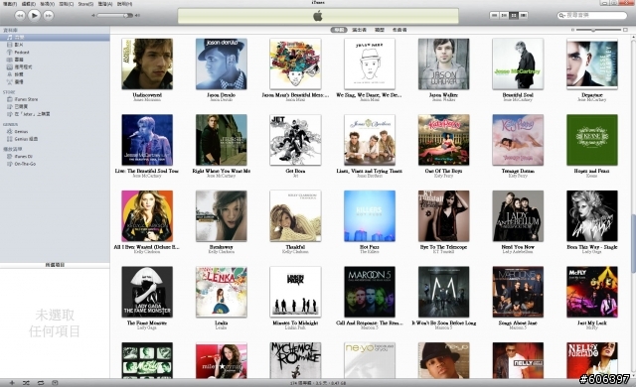The height and width of the screenshot is (387, 636).
Task: Open the 檢視(V) menu
Action: click(47, 4)
